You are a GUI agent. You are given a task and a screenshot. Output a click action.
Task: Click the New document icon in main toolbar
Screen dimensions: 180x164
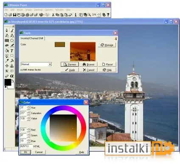[6, 15]
